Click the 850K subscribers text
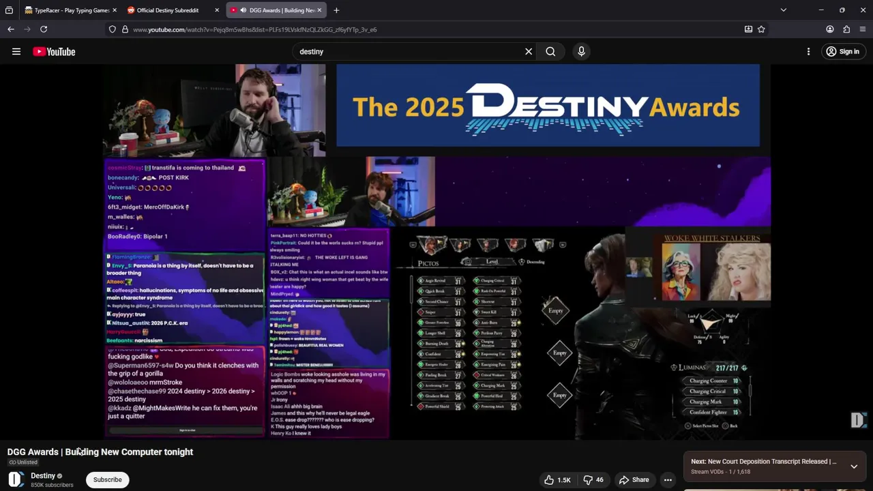 pyautogui.click(x=52, y=486)
